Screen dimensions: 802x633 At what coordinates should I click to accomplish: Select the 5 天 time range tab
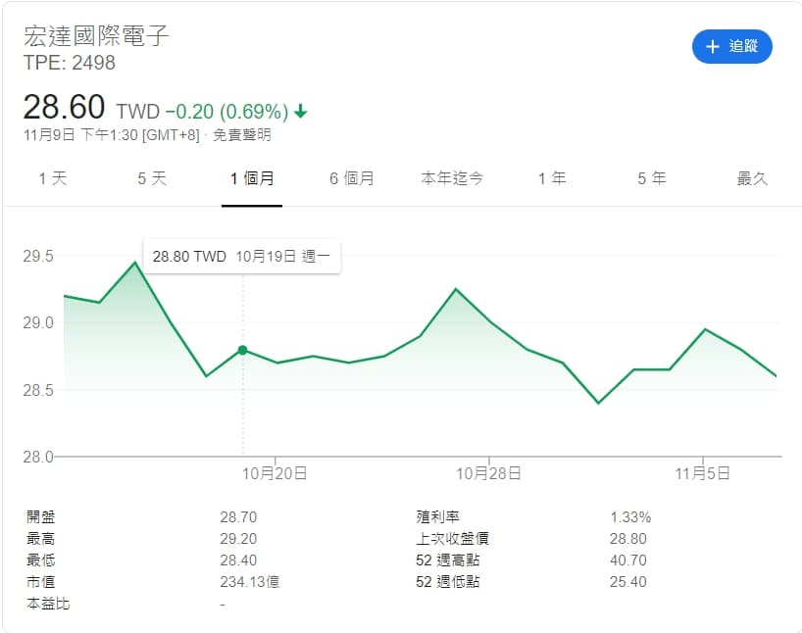[152, 178]
